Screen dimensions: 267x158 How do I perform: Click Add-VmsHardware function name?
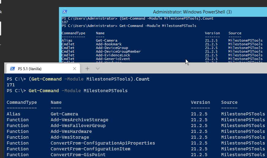(71, 131)
